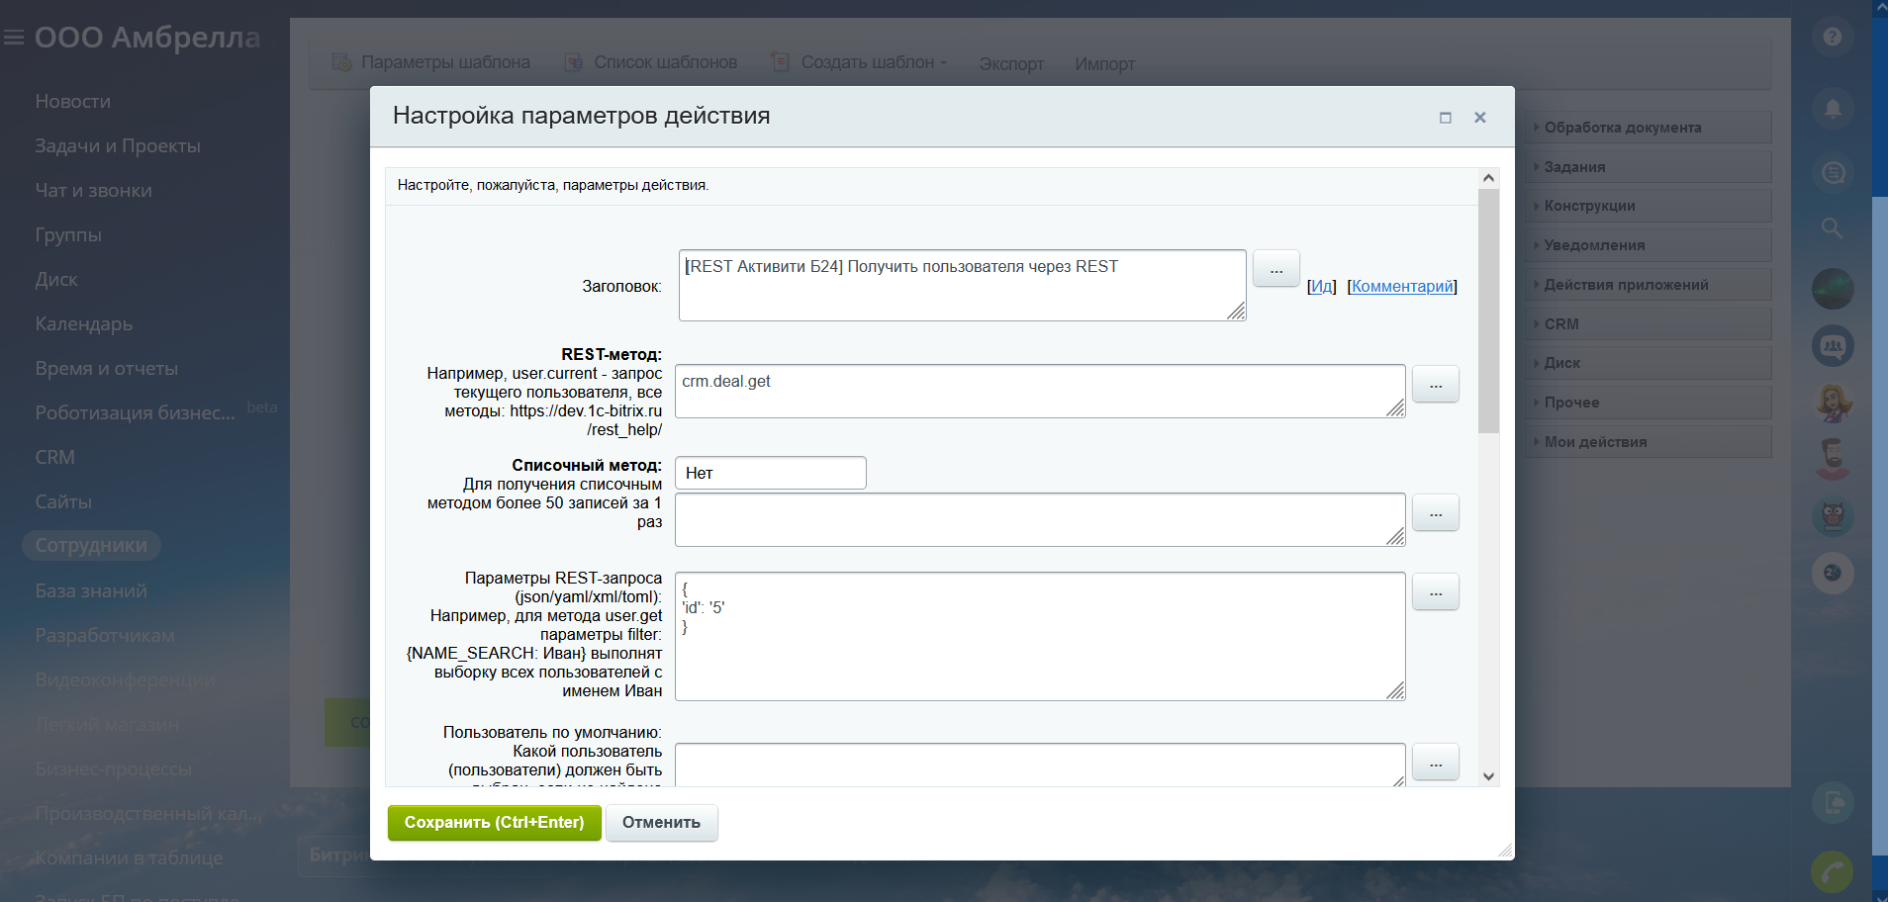Open the owl avatar in right contact bar
The image size is (1888, 902).
coord(1833,515)
